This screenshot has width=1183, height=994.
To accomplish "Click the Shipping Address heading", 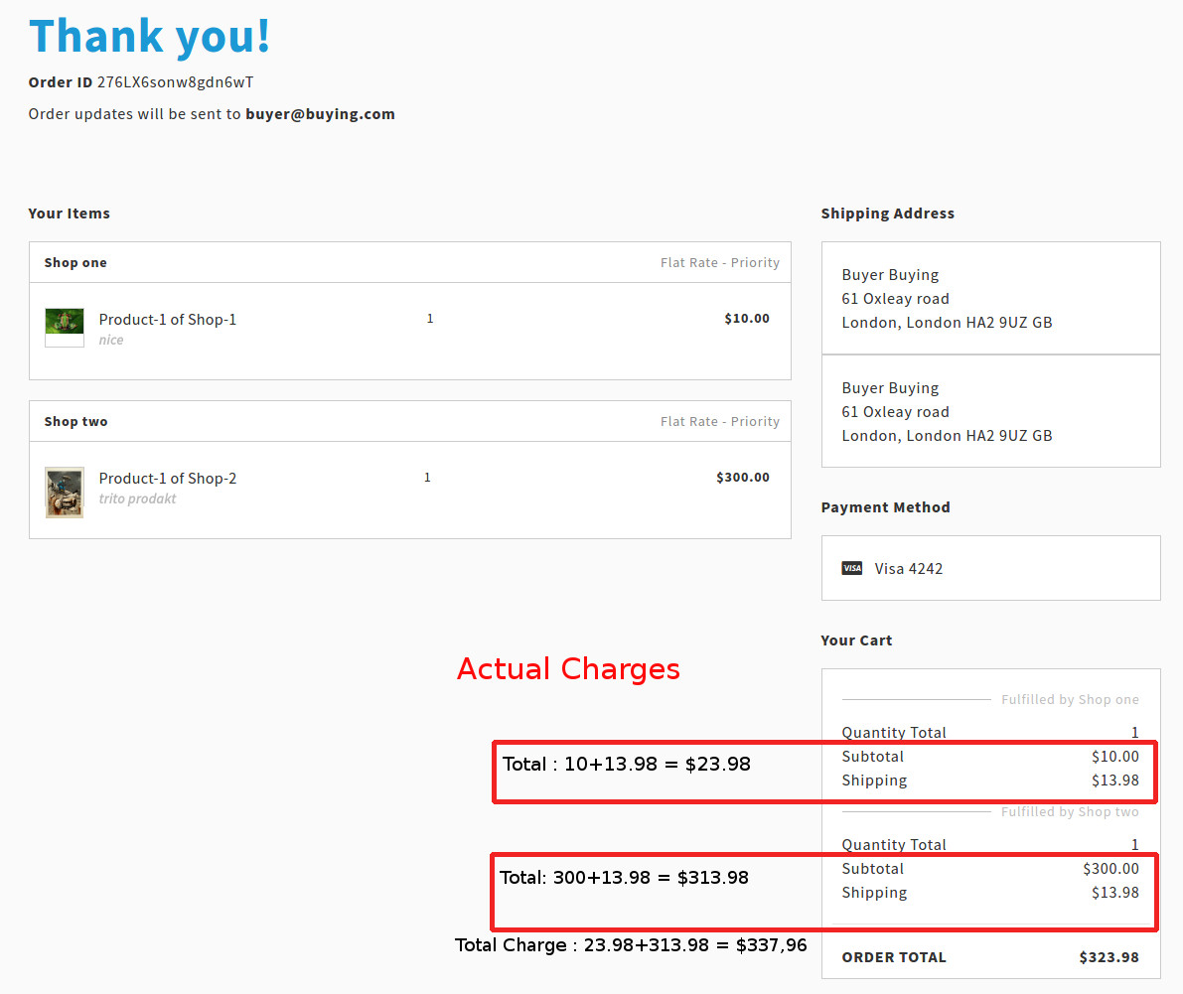I will coord(887,213).
